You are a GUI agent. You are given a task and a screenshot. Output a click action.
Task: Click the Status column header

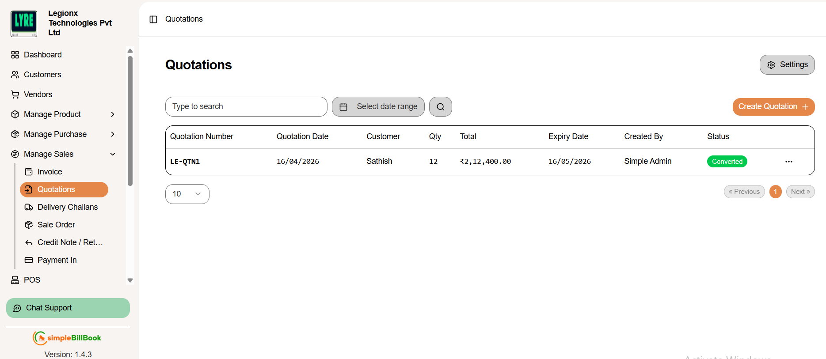tap(718, 136)
